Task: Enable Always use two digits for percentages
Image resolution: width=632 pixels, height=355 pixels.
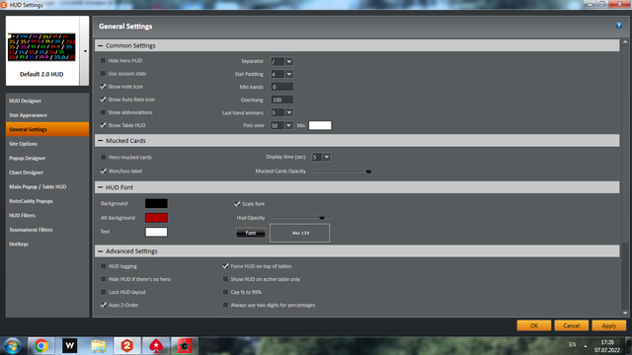Action: click(226, 305)
